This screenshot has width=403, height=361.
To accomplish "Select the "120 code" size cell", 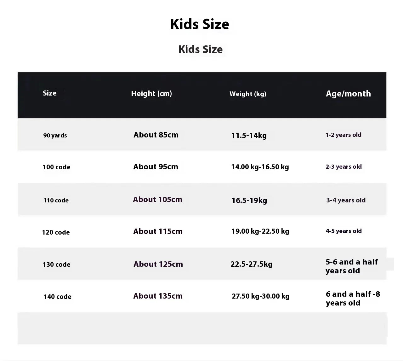I will click(56, 232).
